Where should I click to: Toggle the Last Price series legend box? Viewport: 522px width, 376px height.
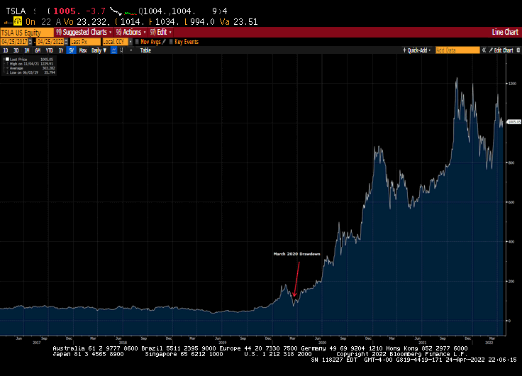[x=7, y=60]
